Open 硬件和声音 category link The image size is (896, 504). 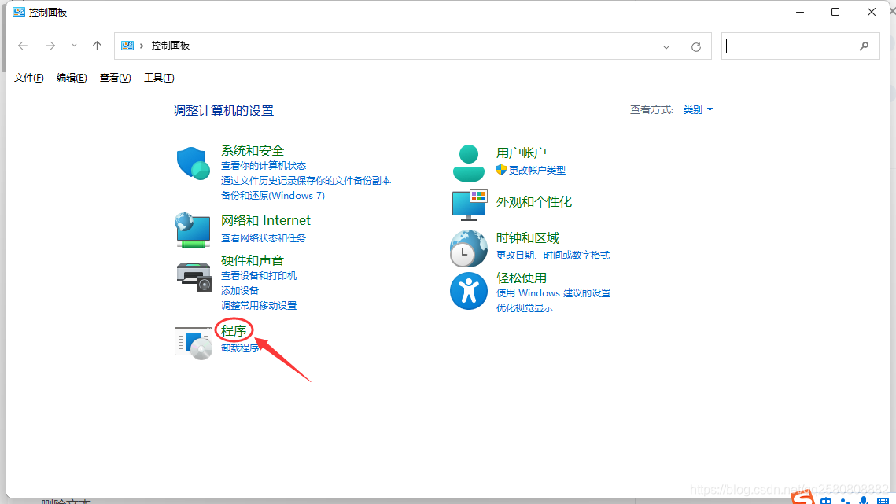pos(253,260)
